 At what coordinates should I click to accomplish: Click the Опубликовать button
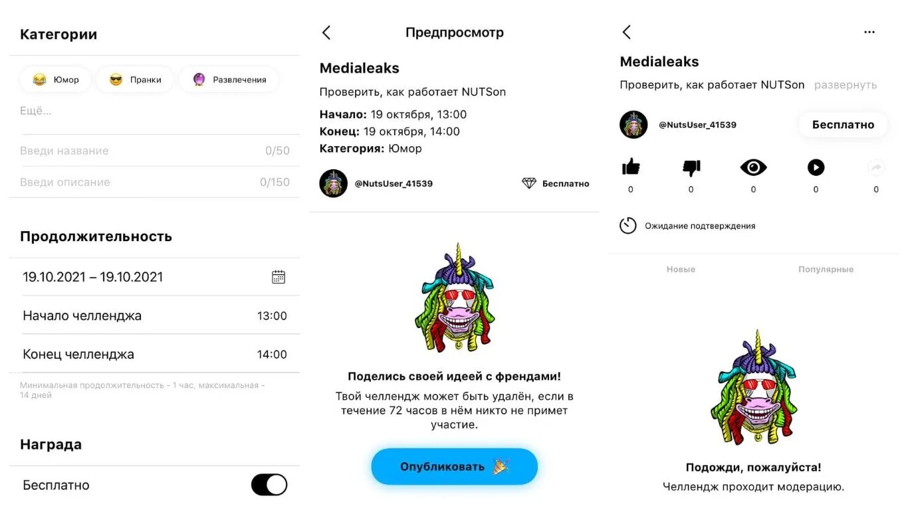[x=454, y=467]
